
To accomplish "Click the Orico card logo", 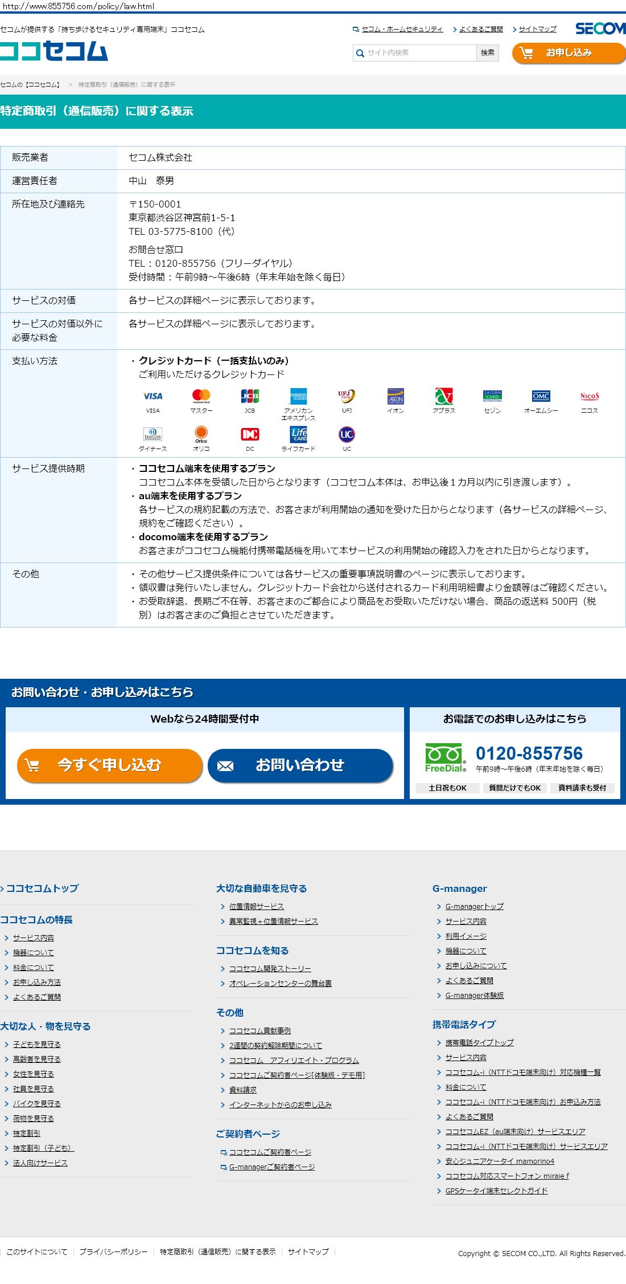I will coord(201,434).
